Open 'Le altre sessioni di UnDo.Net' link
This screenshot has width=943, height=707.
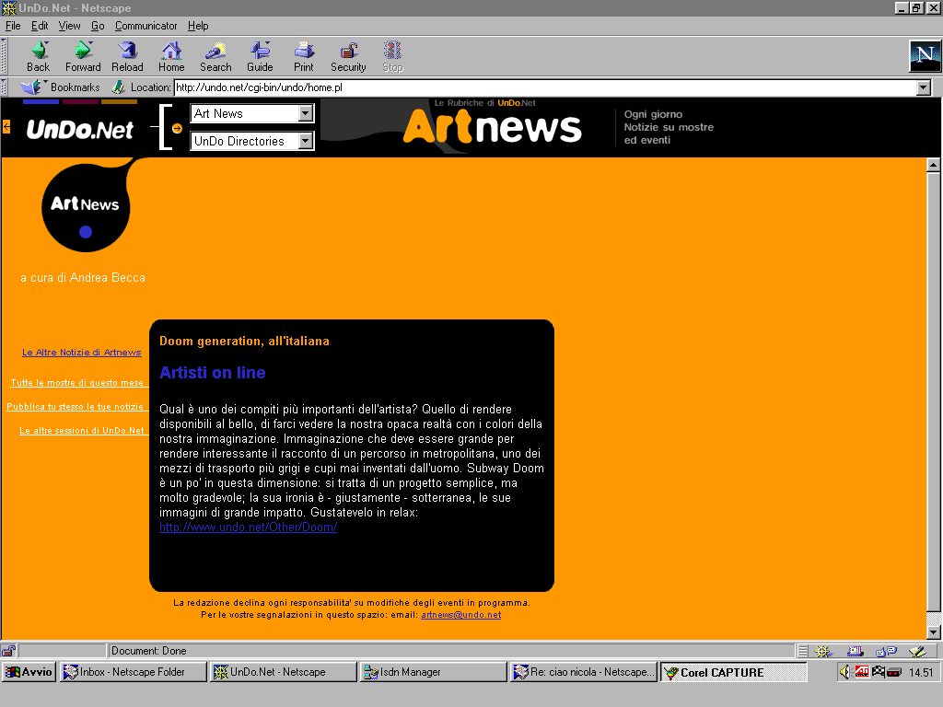tap(82, 431)
